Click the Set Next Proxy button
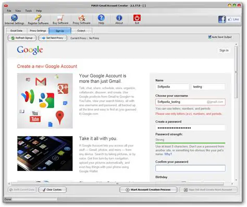 point(53,38)
